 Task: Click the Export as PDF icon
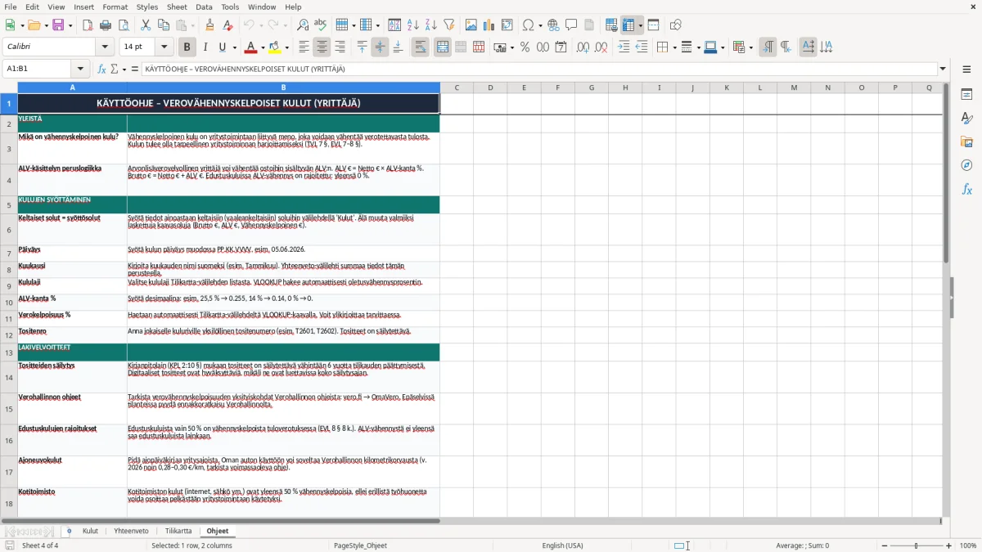(x=88, y=25)
